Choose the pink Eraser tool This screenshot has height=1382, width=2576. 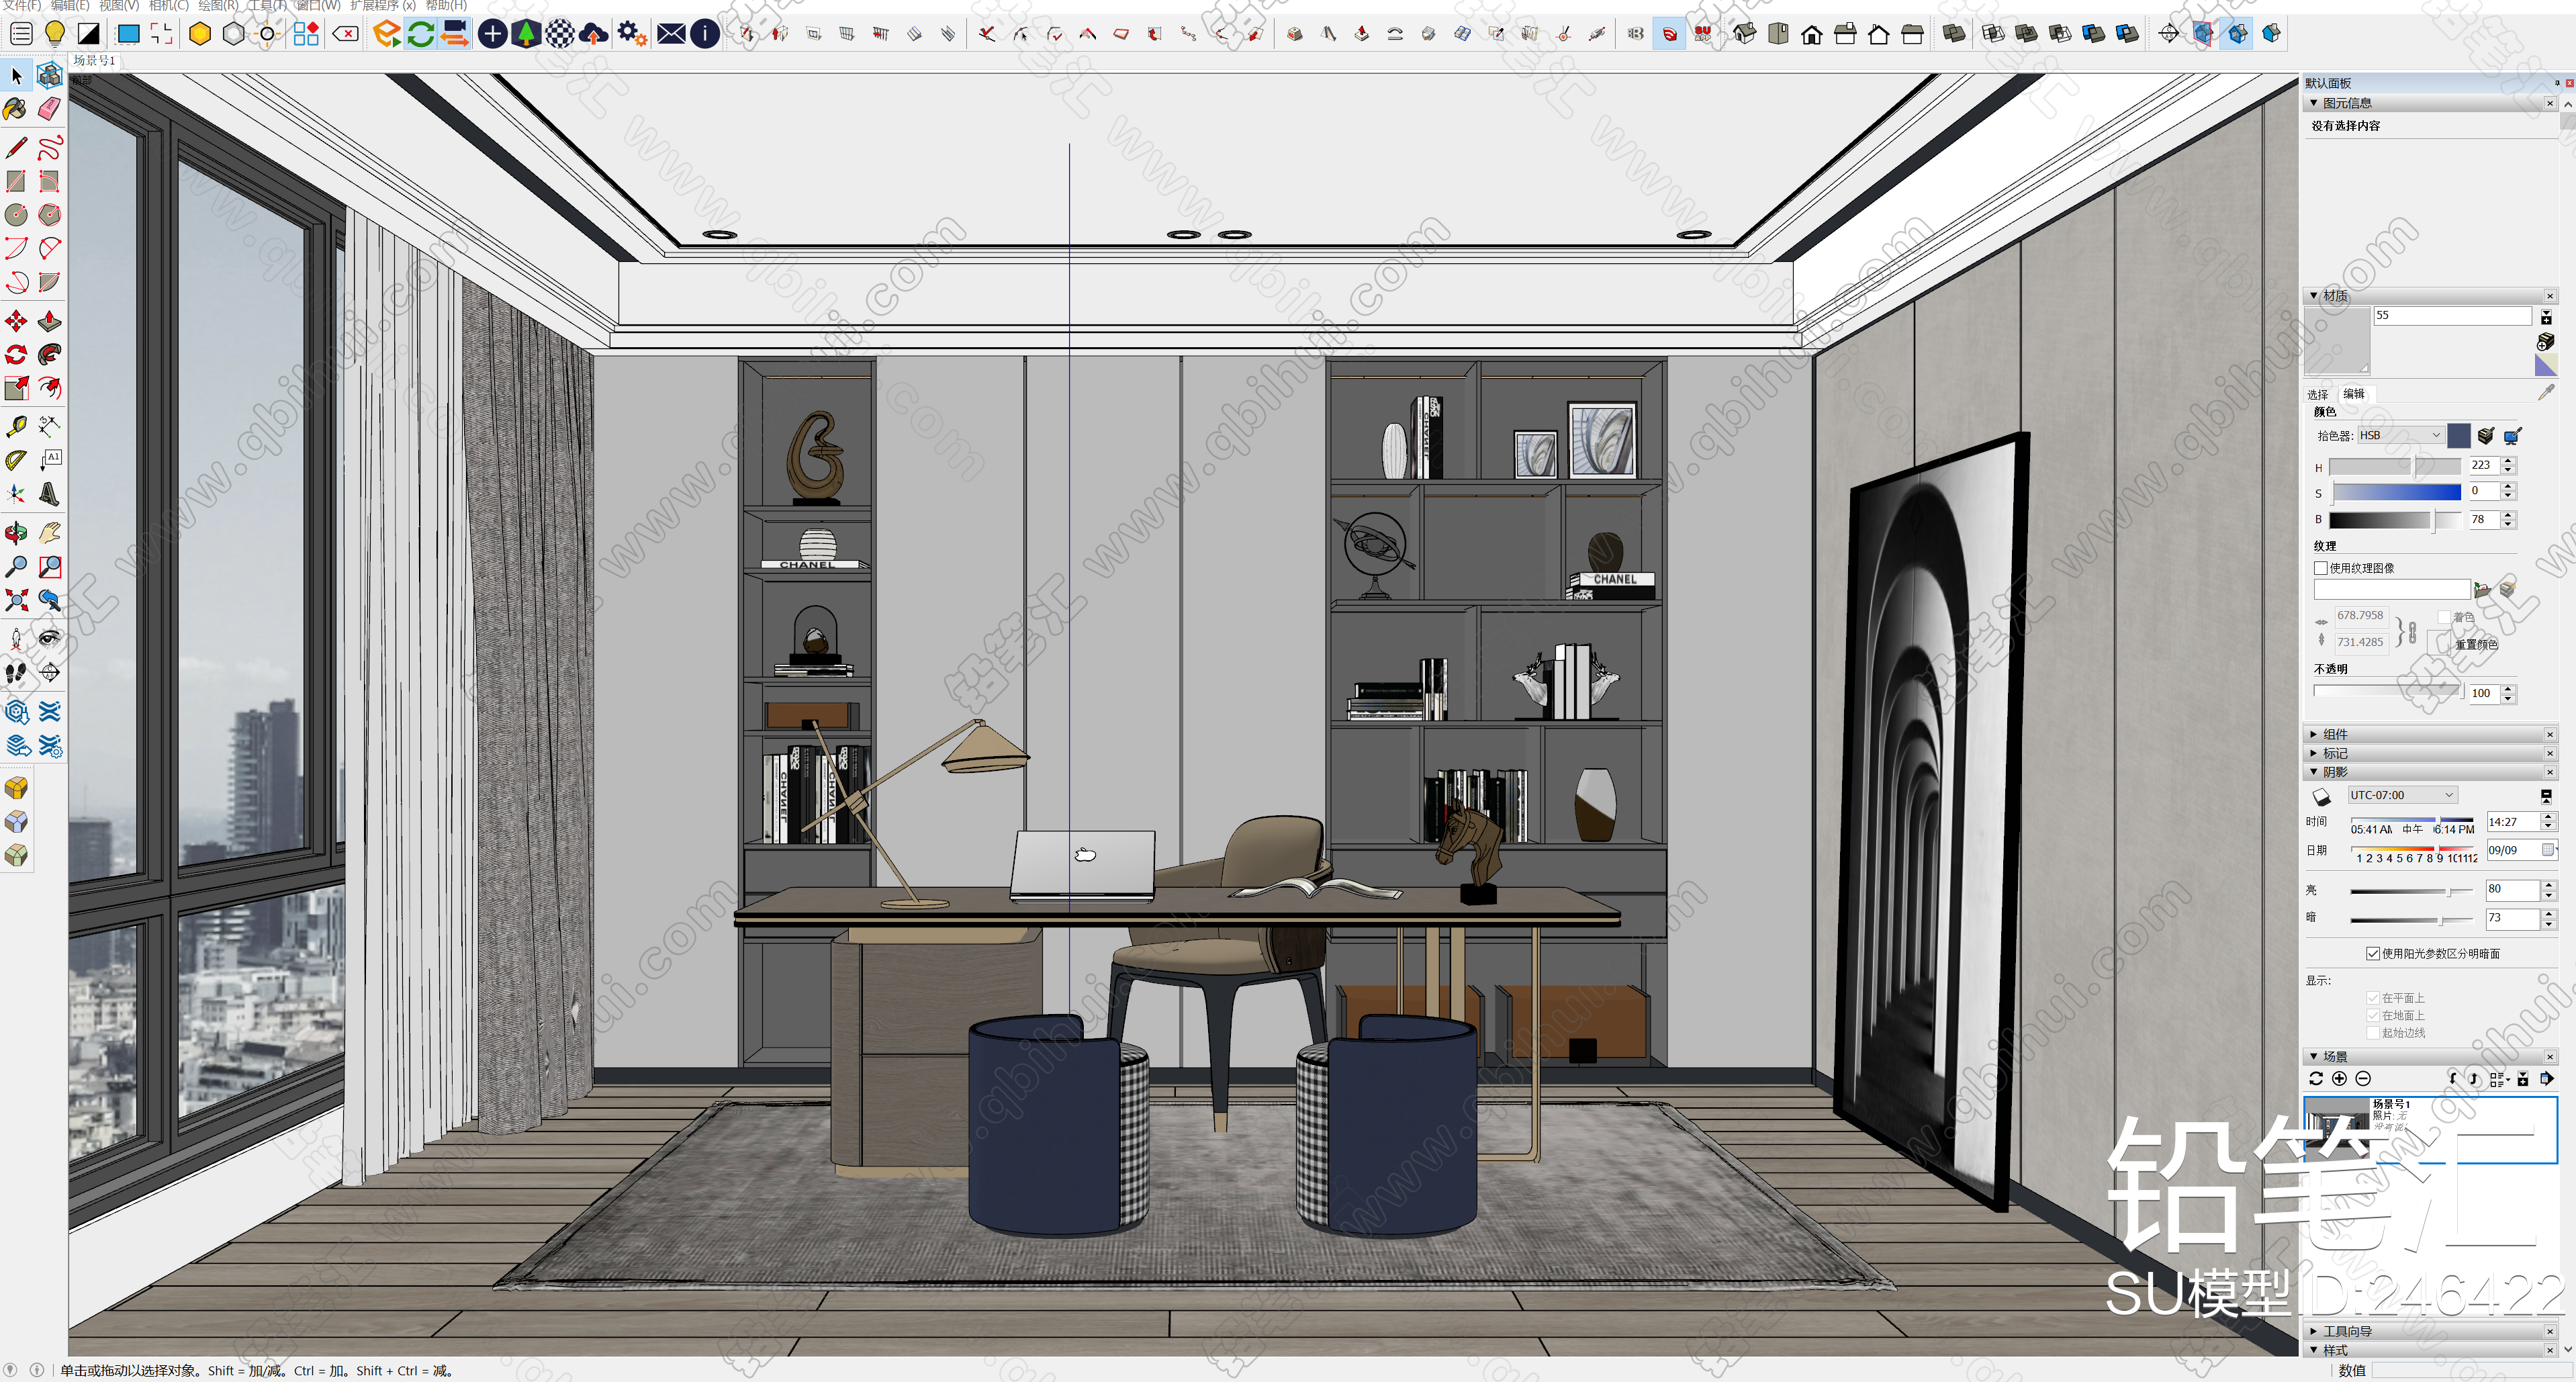pyautogui.click(x=49, y=109)
